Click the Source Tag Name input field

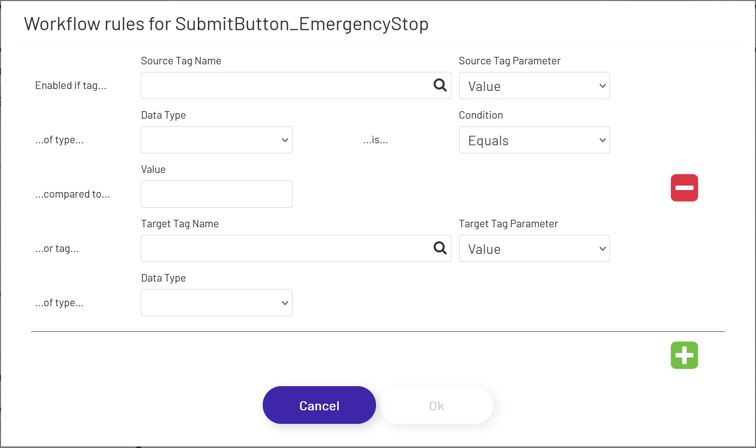[282, 85]
